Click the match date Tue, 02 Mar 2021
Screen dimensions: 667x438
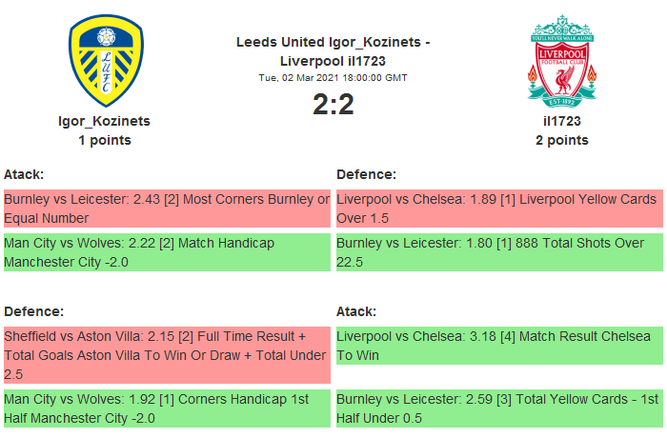[x=333, y=77]
